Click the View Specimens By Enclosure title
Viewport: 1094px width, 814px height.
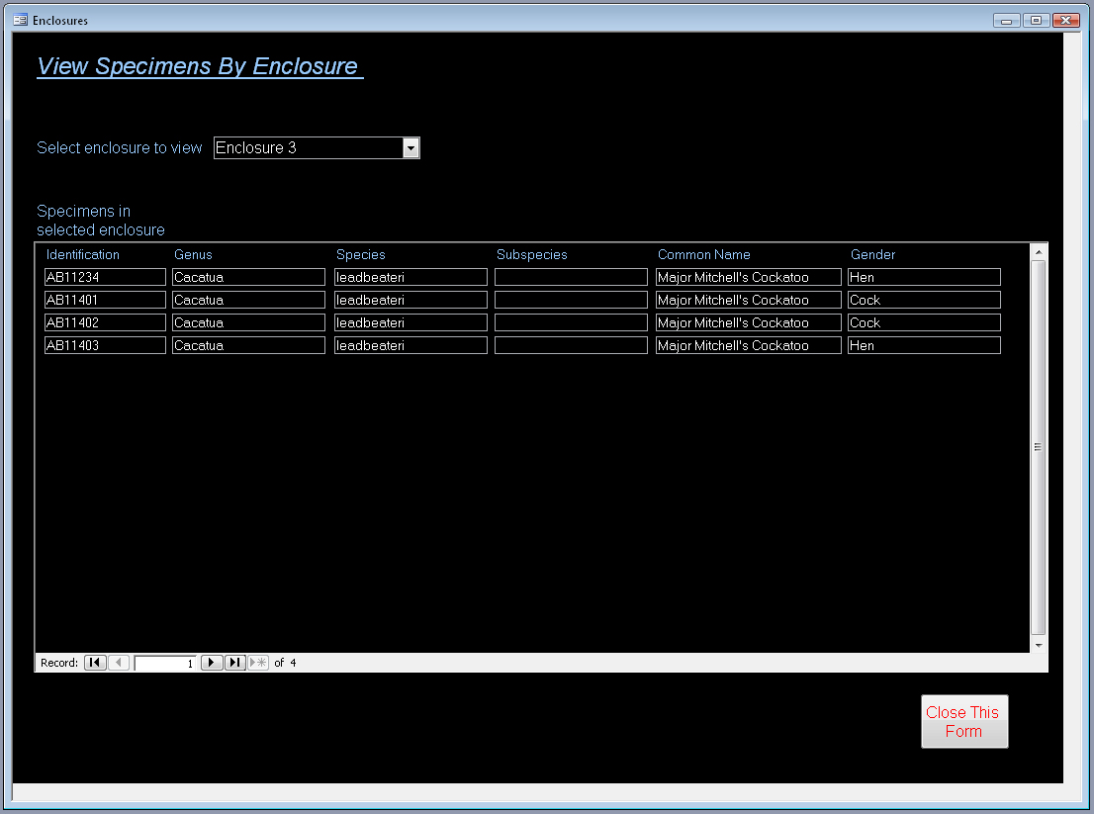[200, 66]
